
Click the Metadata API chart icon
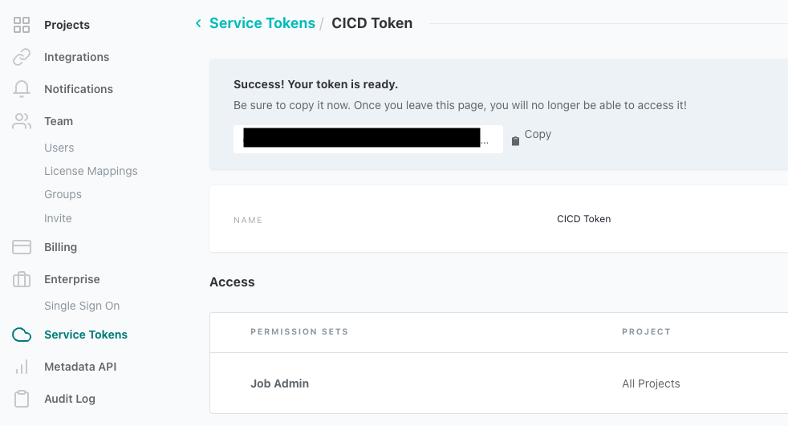(22, 367)
